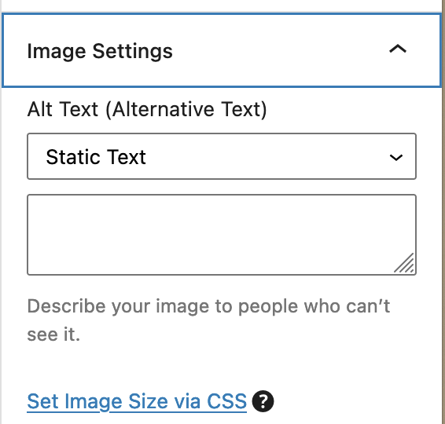
Task: Open the help question mark icon
Action: coord(263,401)
